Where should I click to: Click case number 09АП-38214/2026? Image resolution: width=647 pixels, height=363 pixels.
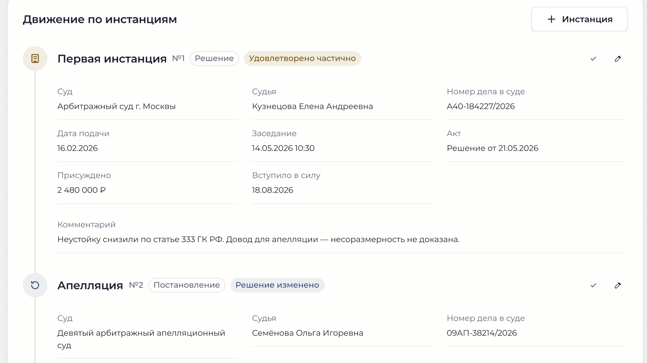coord(482,333)
